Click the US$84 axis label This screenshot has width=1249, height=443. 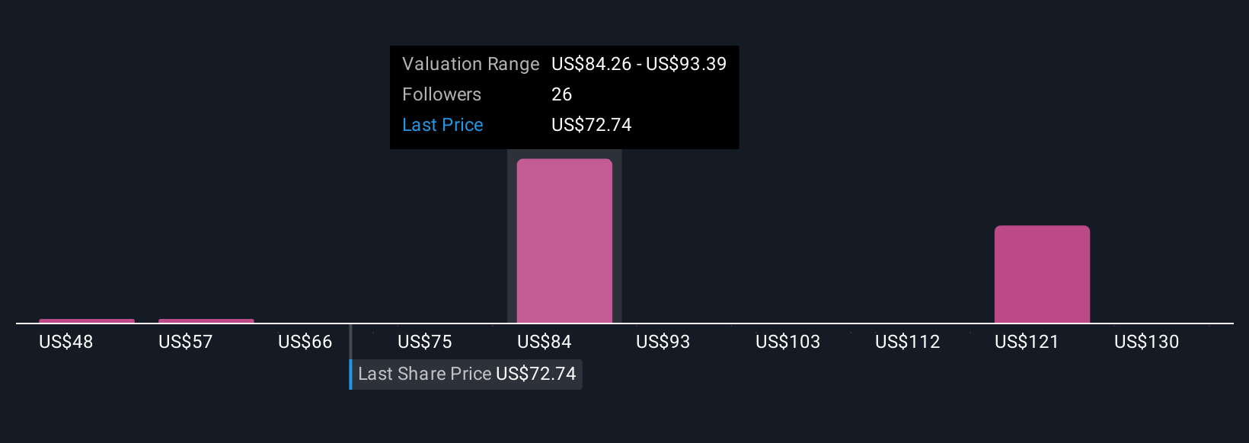pyautogui.click(x=545, y=342)
